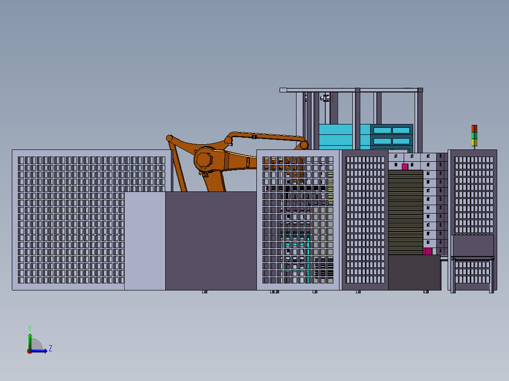
Task: Select the magenta block at the shutter's bottom right
Action: [x=428, y=251]
